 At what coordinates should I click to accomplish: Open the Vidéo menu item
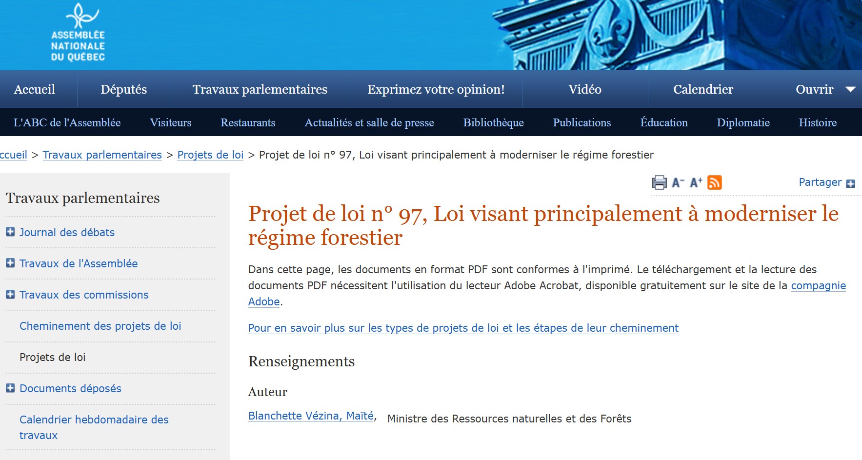(x=585, y=89)
